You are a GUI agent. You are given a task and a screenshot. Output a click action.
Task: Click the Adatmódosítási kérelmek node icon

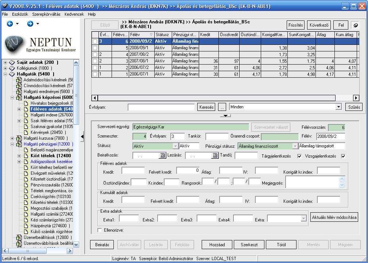click(x=19, y=80)
